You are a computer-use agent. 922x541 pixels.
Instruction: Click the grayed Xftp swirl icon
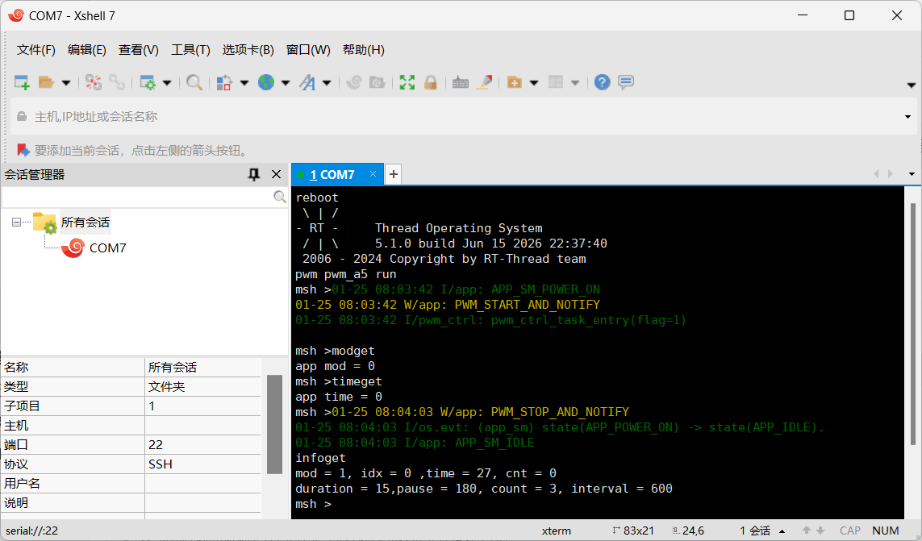click(x=353, y=82)
